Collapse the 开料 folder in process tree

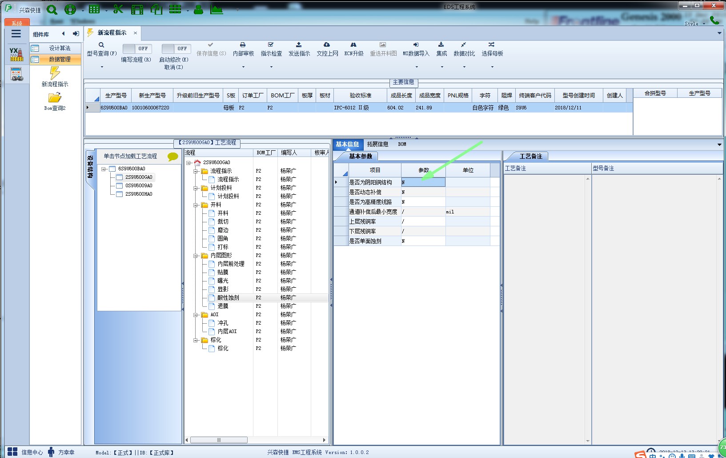(x=196, y=205)
